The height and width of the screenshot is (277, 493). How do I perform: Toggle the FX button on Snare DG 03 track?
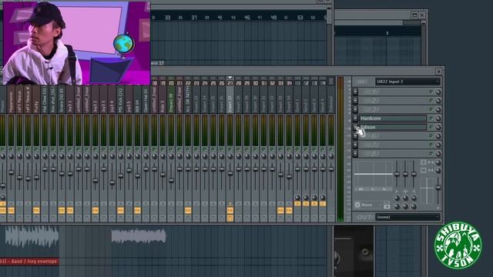[62, 210]
